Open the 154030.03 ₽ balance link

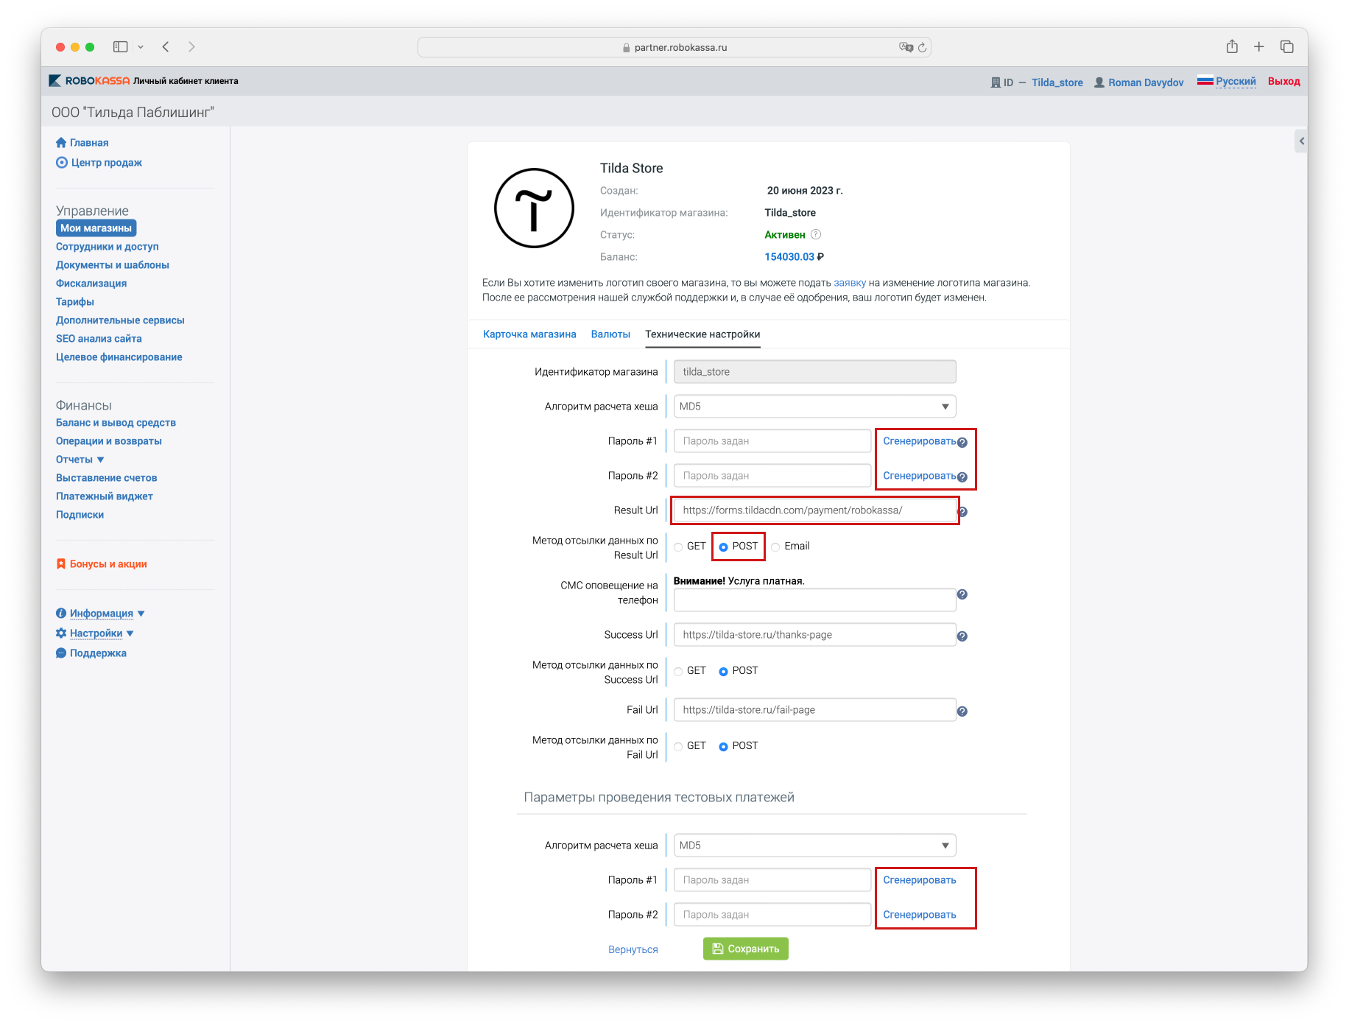point(794,257)
